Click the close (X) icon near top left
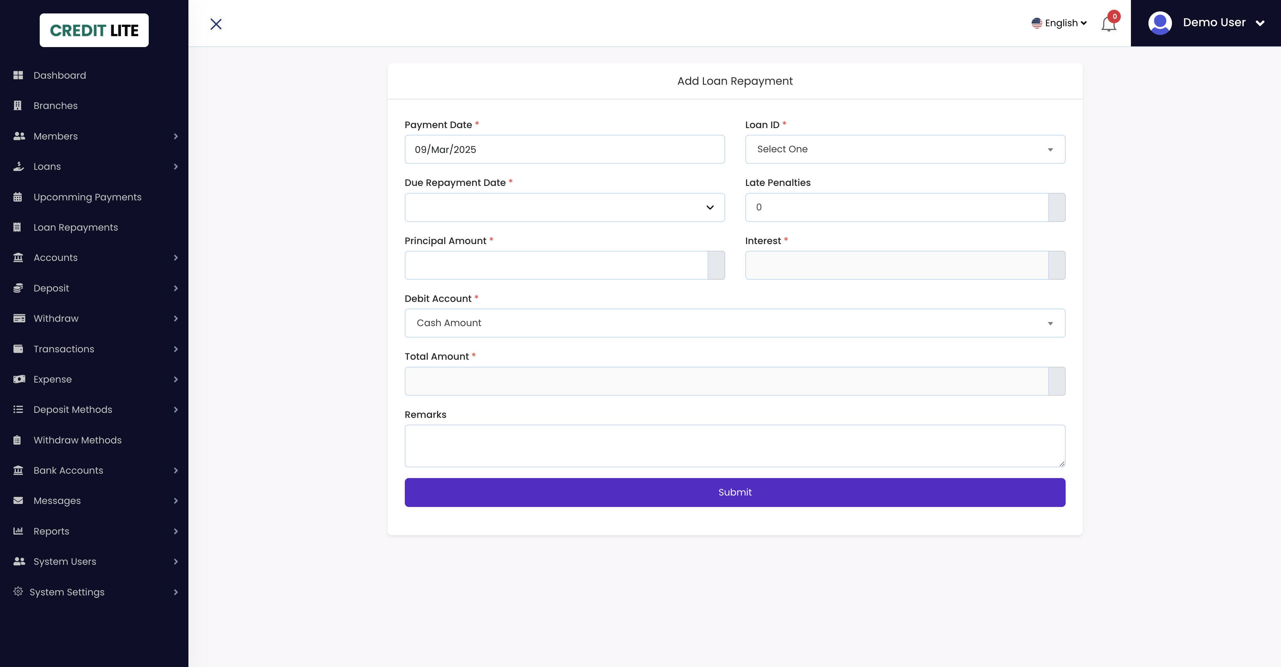The height and width of the screenshot is (667, 1281). point(216,23)
